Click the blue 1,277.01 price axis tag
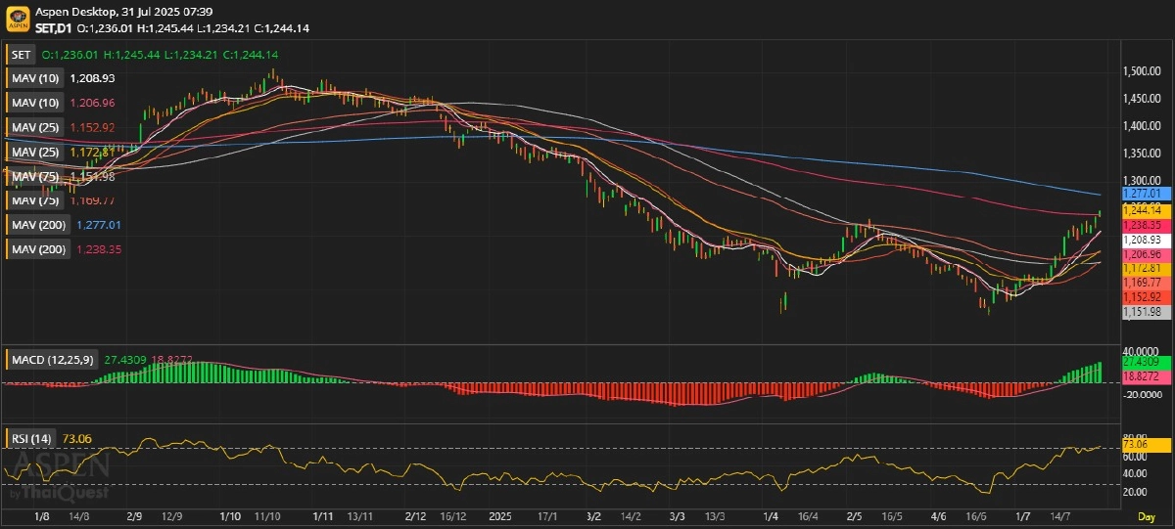The width and height of the screenshot is (1175, 529). (1146, 194)
